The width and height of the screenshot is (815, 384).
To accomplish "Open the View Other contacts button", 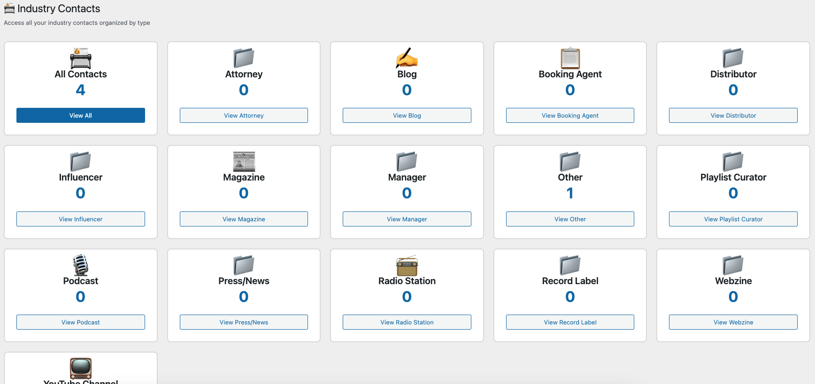I will tap(570, 219).
